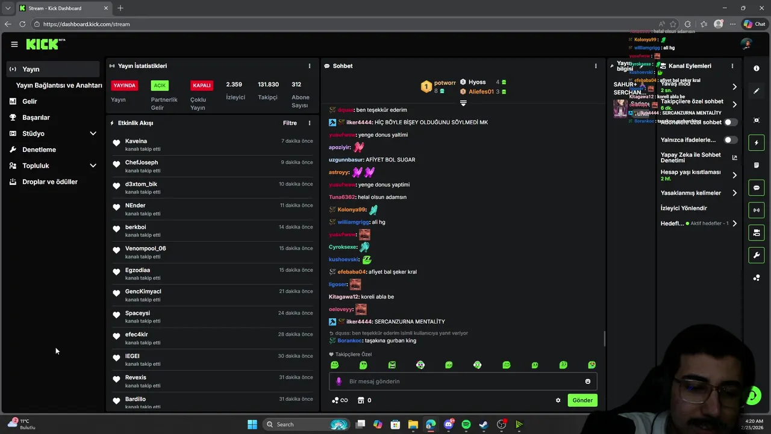The height and width of the screenshot is (434, 771).
Task: Click the Gönder send button
Action: click(x=582, y=400)
